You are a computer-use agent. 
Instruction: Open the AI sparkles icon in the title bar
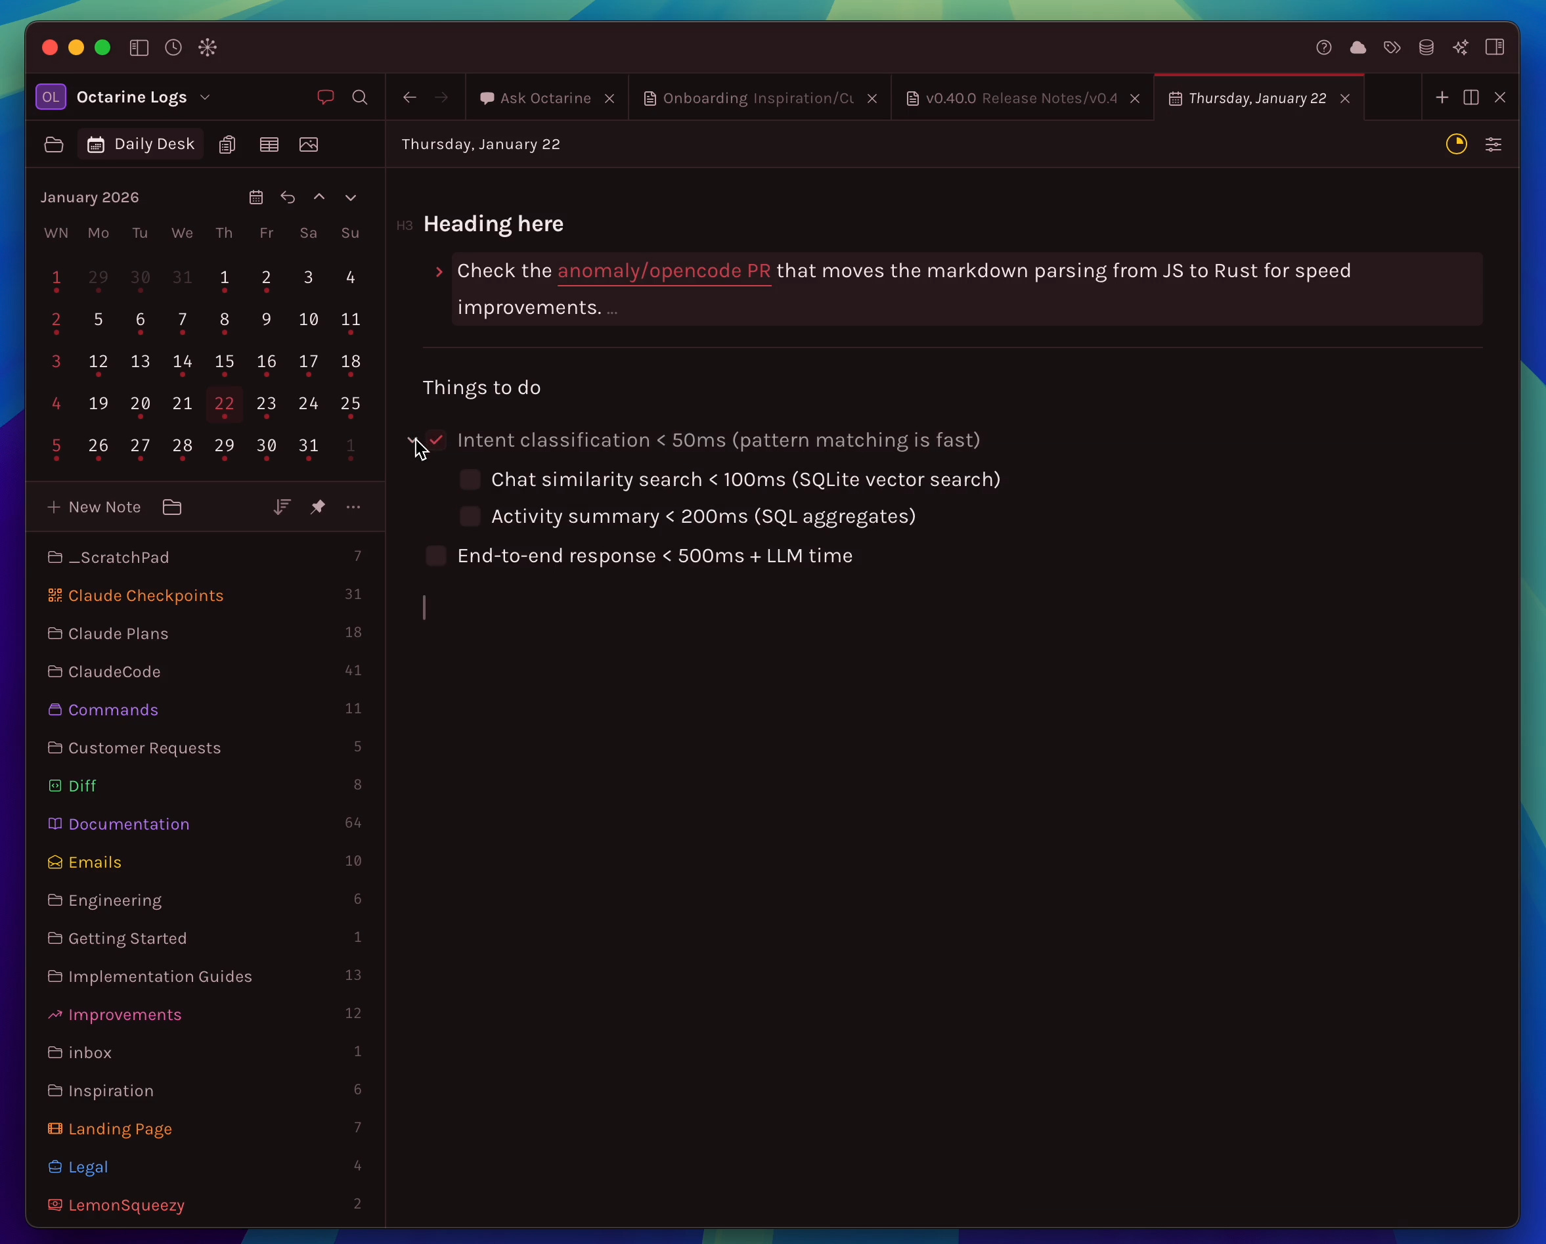(1461, 47)
